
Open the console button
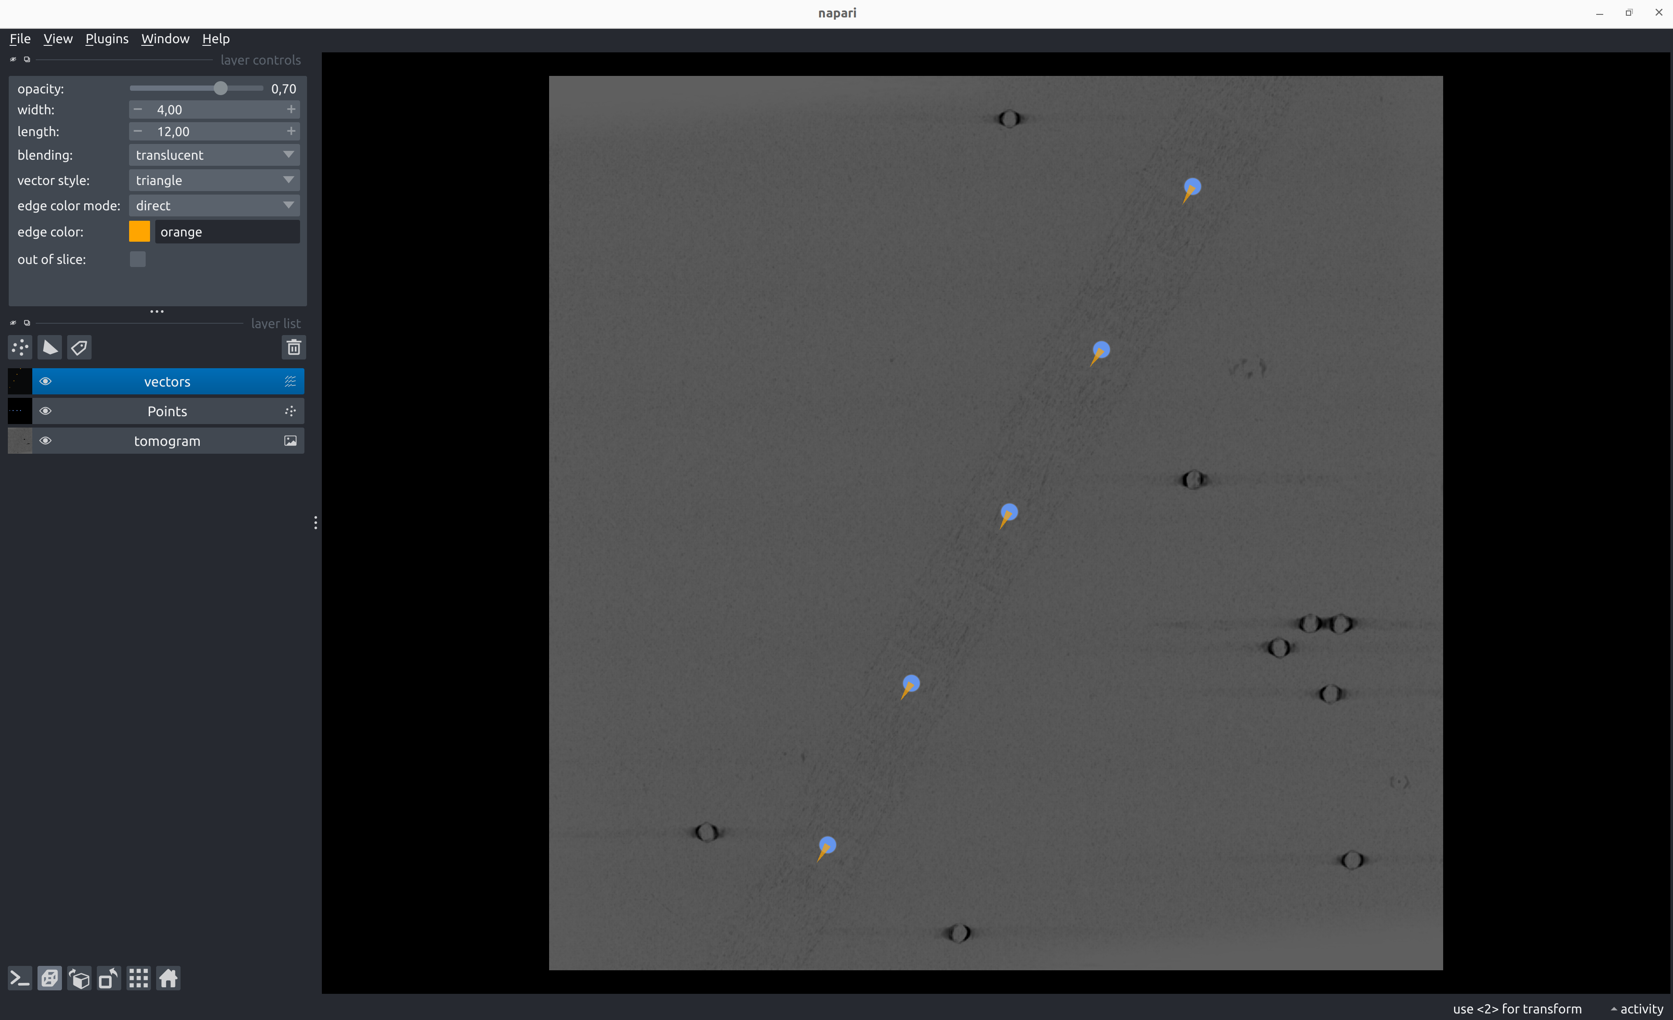[x=20, y=979]
